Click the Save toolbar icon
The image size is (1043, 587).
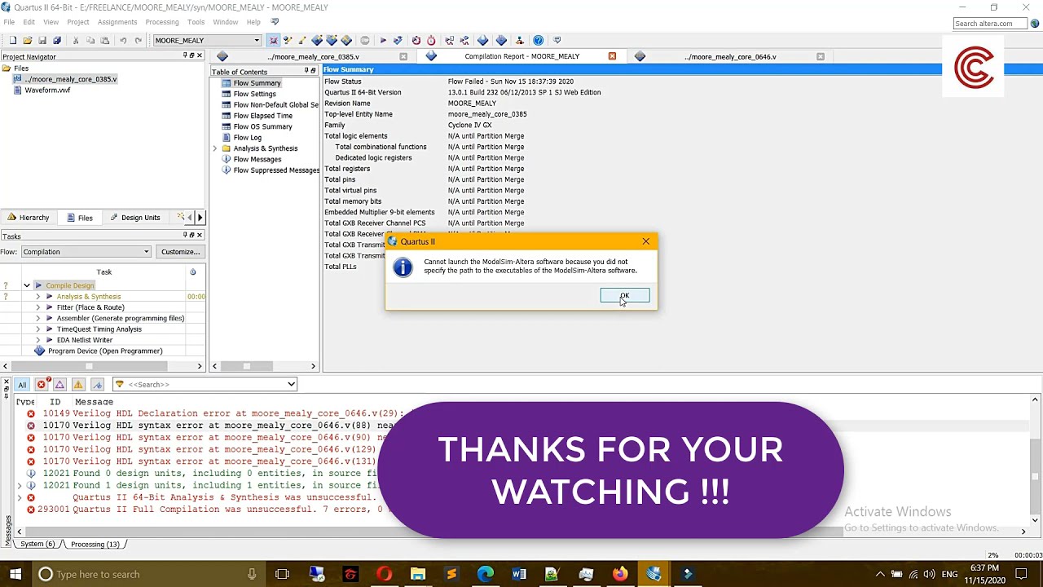click(42, 40)
